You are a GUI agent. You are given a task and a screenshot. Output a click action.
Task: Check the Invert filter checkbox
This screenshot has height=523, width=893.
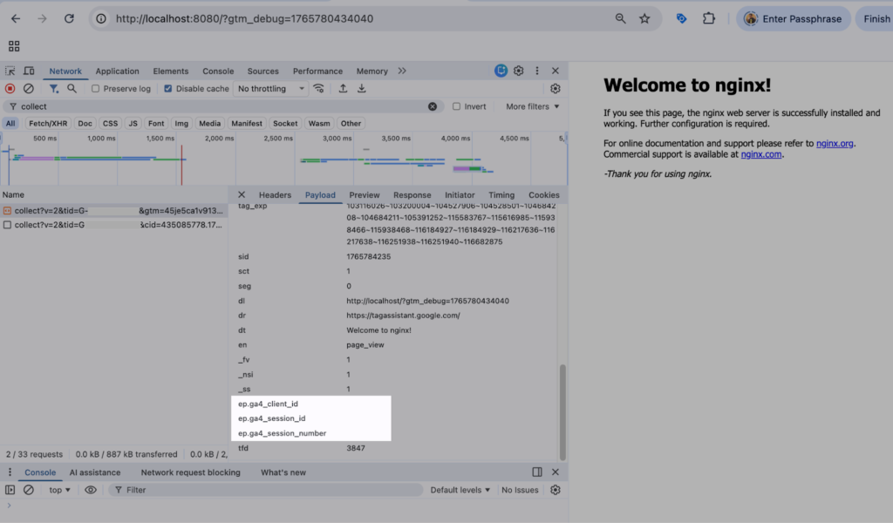point(456,106)
